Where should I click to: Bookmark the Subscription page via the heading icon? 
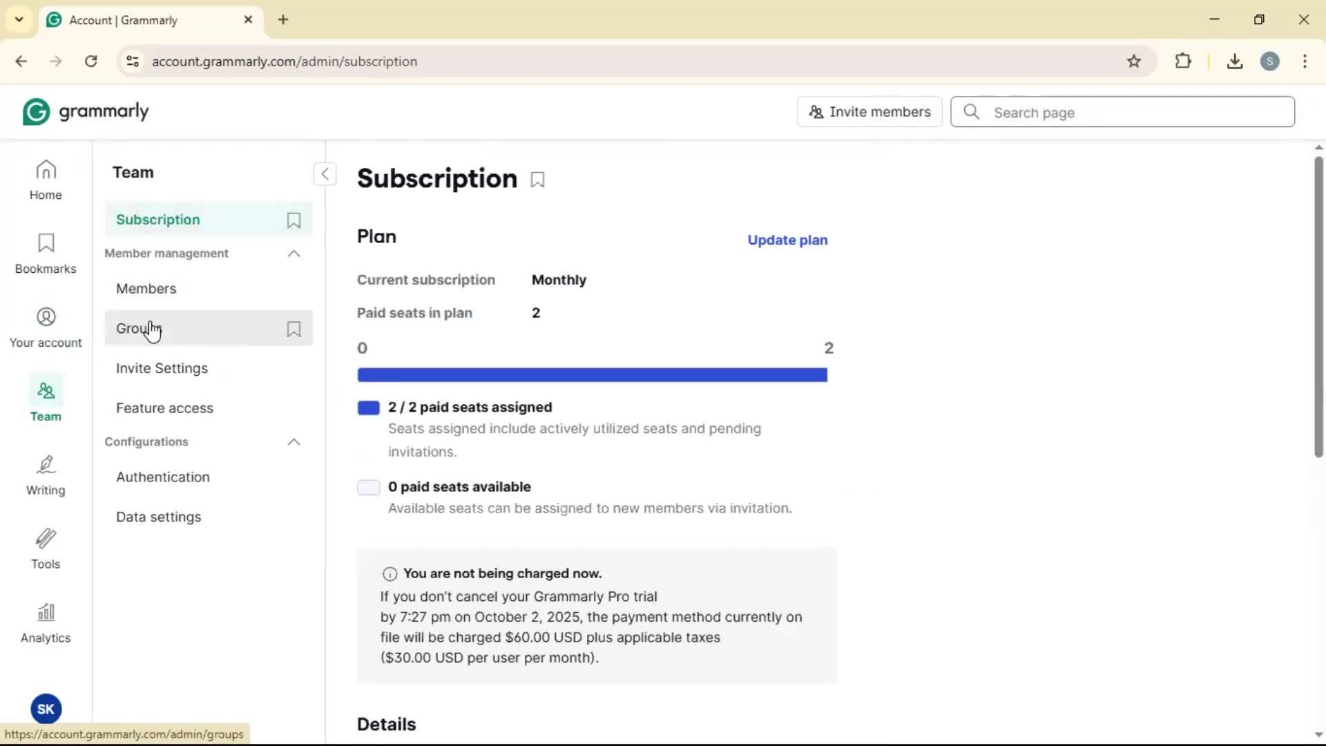537,180
